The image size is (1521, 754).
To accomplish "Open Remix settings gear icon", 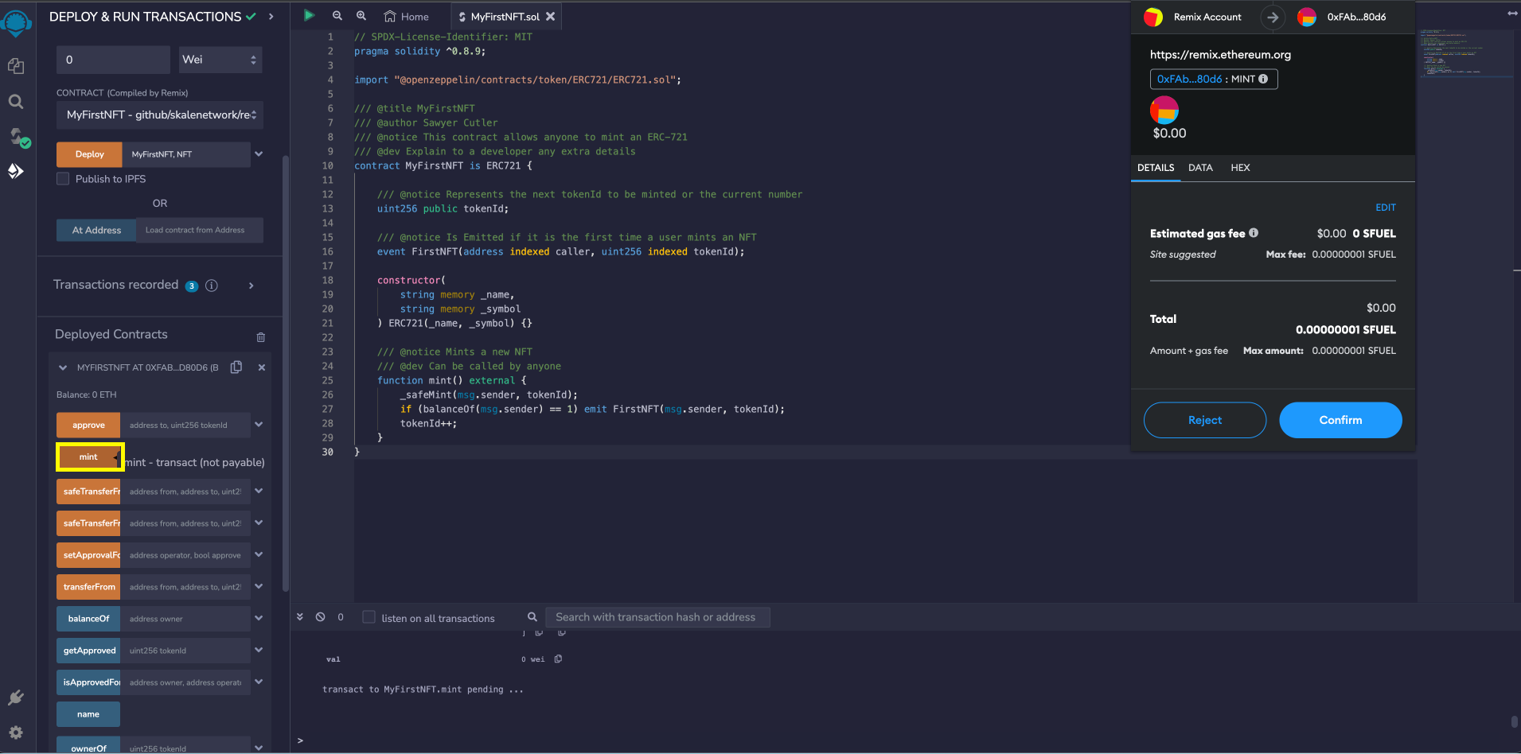I will coord(16,733).
